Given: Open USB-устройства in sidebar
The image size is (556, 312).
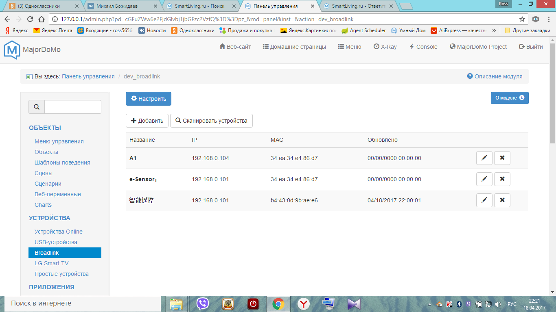Looking at the screenshot, I should click(56, 242).
